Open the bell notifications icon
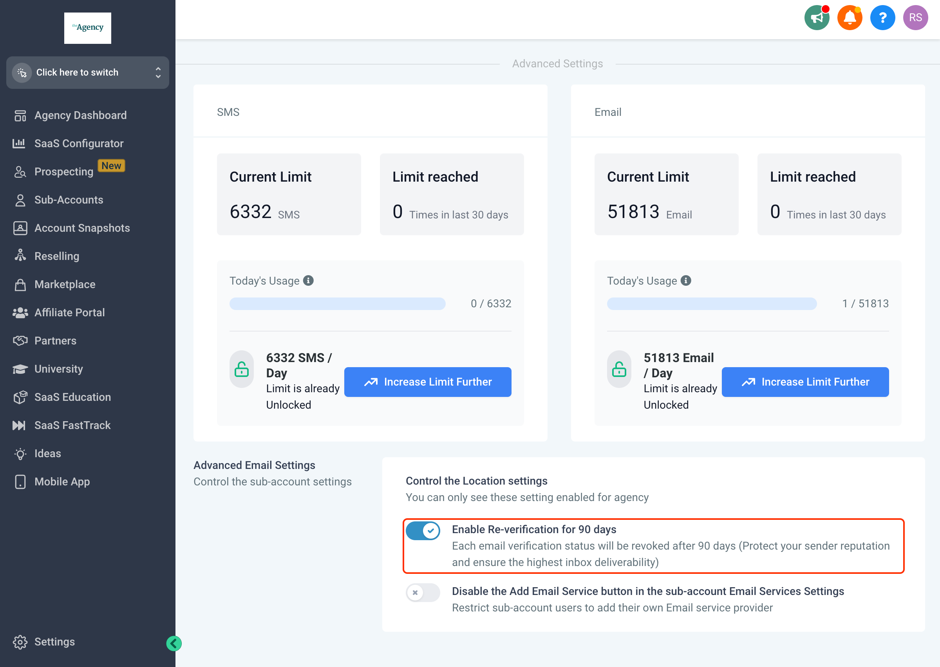Image resolution: width=940 pixels, height=667 pixels. [x=849, y=18]
